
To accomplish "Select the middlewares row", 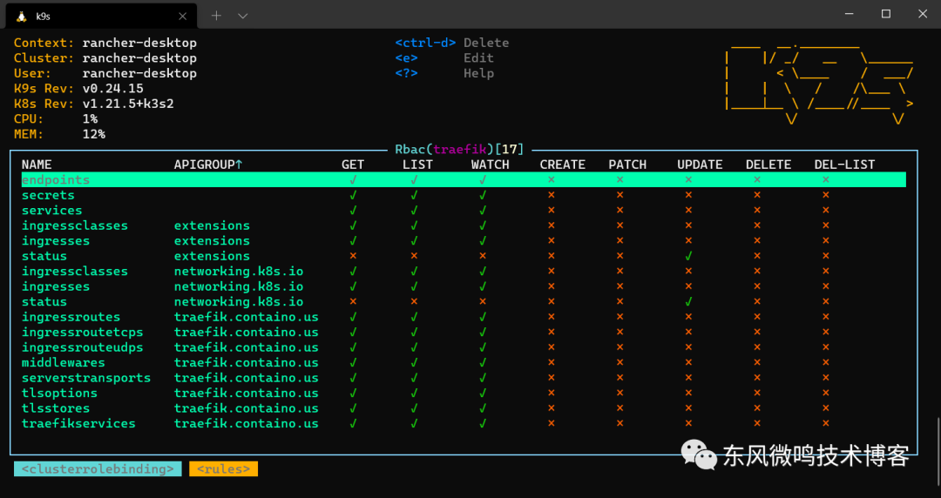I will (464, 362).
